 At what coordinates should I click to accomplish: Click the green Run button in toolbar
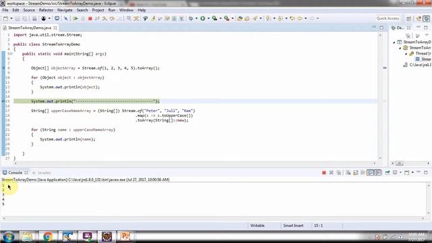pyautogui.click(x=202, y=18)
